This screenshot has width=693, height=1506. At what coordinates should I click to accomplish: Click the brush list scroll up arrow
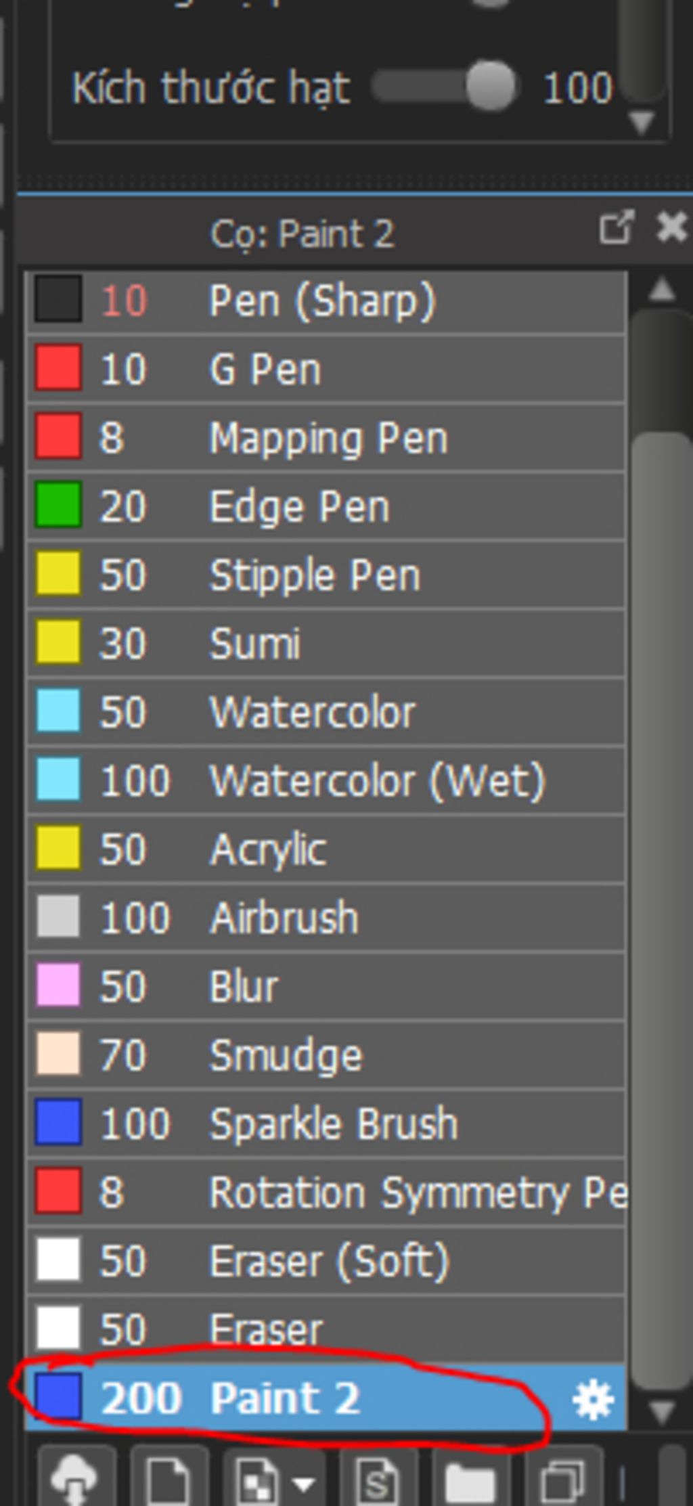click(x=661, y=290)
